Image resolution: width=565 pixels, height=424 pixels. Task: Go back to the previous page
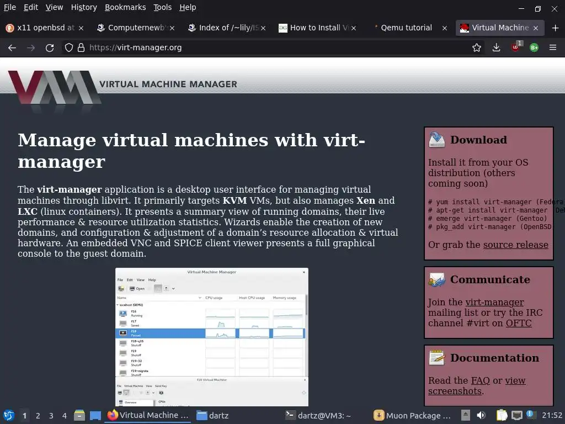(12, 47)
